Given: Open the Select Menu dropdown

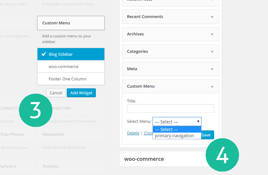Looking at the screenshot, I should click(177, 122).
